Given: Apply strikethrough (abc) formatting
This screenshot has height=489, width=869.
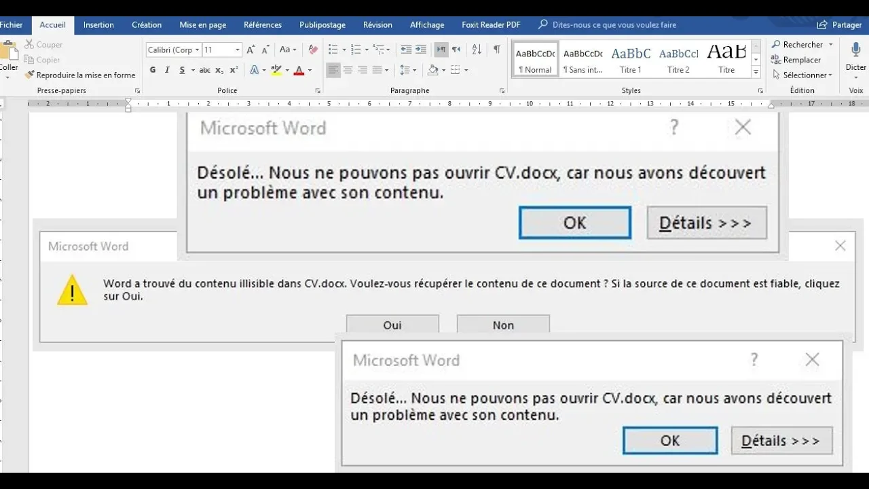Looking at the screenshot, I should pos(204,70).
